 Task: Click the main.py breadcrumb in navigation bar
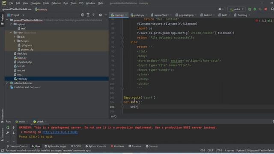coord(41,9)
